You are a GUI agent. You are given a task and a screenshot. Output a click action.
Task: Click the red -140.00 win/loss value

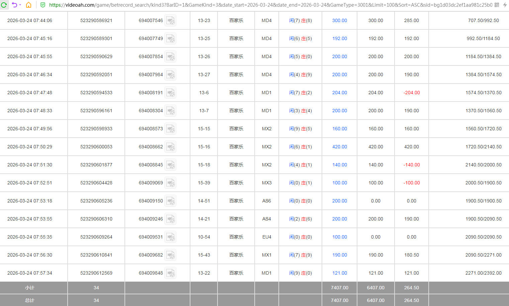pos(411,165)
